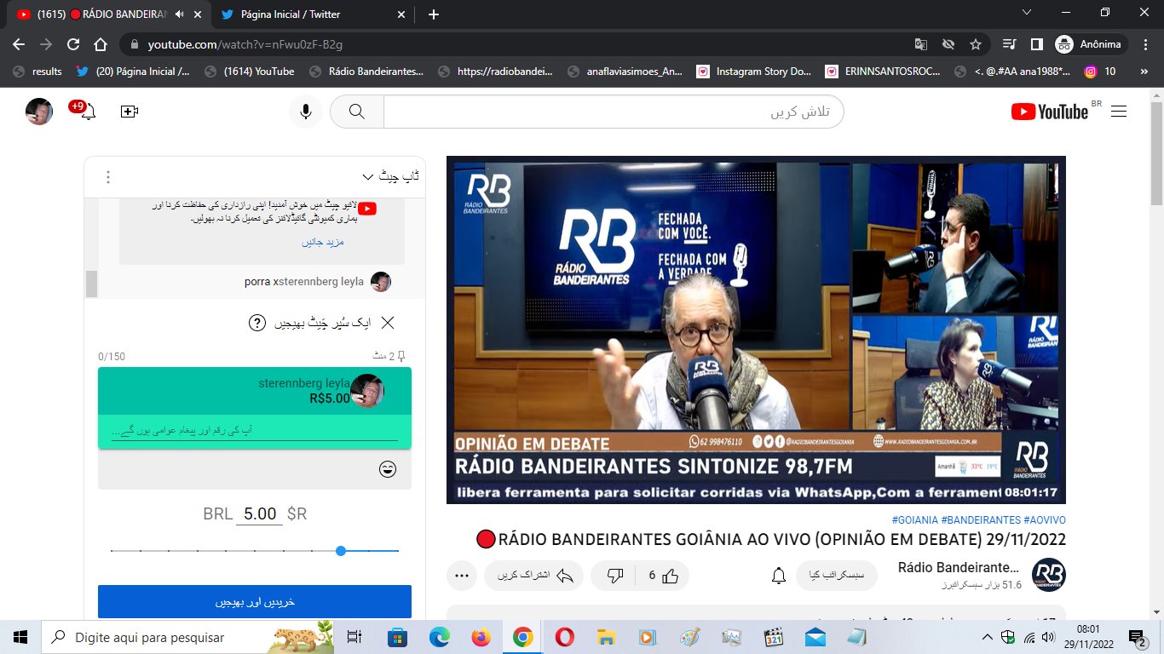Switch to Página Inicial / Twitter tab

(x=311, y=14)
